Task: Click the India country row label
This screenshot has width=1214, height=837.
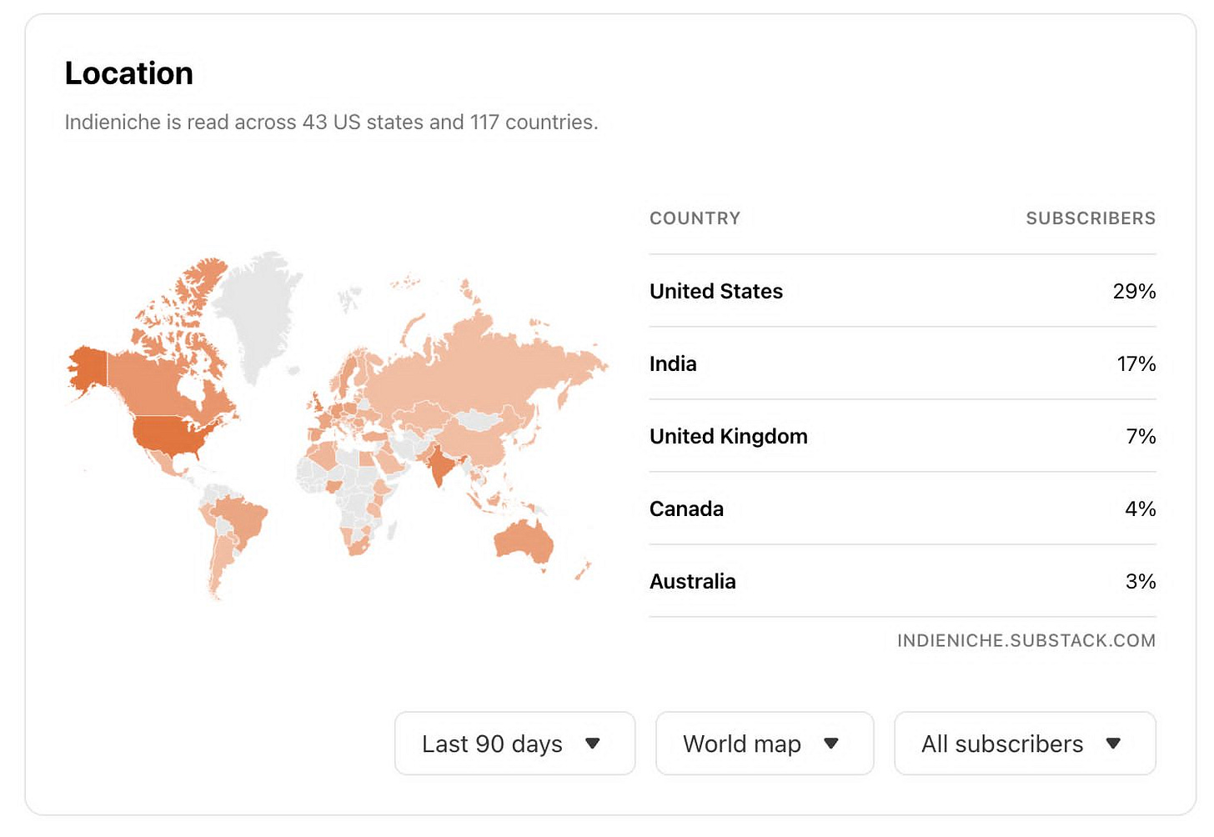Action: tap(673, 363)
